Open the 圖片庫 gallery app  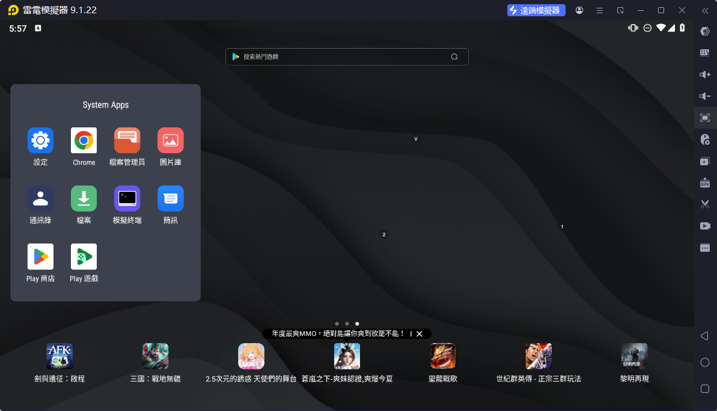(x=171, y=141)
